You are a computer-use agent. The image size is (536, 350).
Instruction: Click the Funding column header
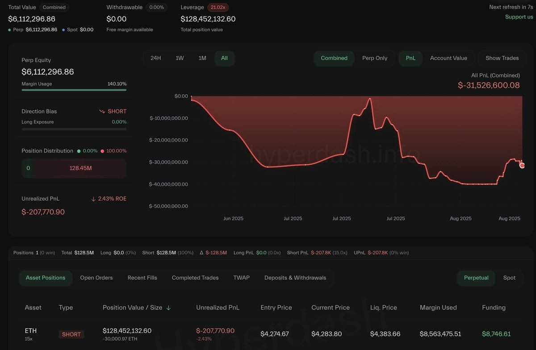494,308
